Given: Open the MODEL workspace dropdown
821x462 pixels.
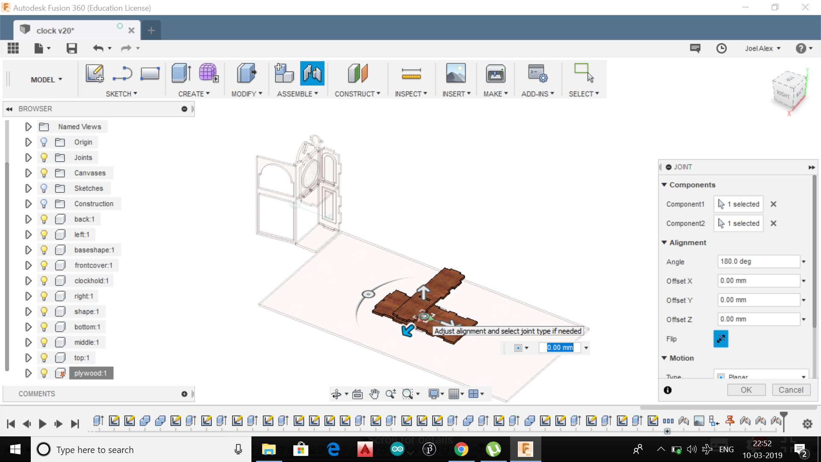Looking at the screenshot, I should [46, 80].
